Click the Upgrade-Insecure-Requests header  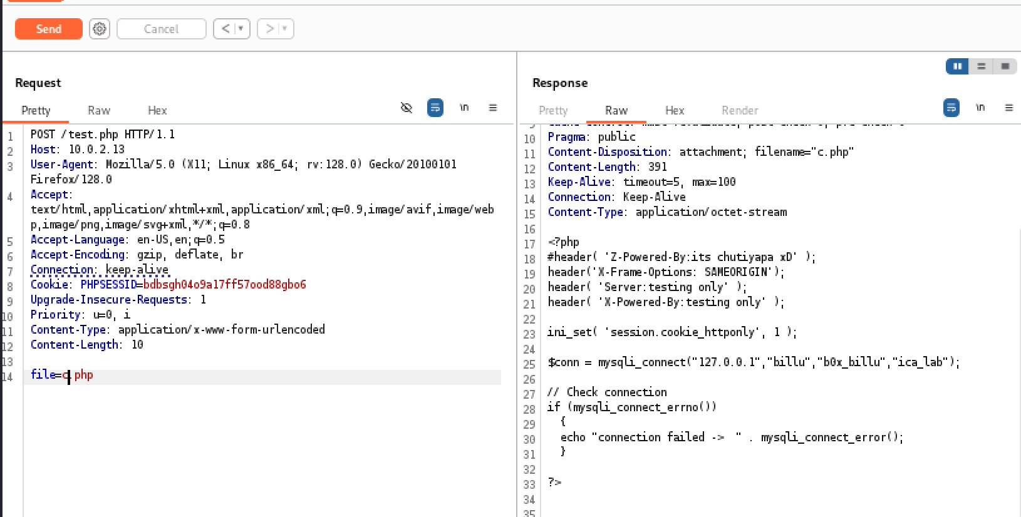[118, 300]
